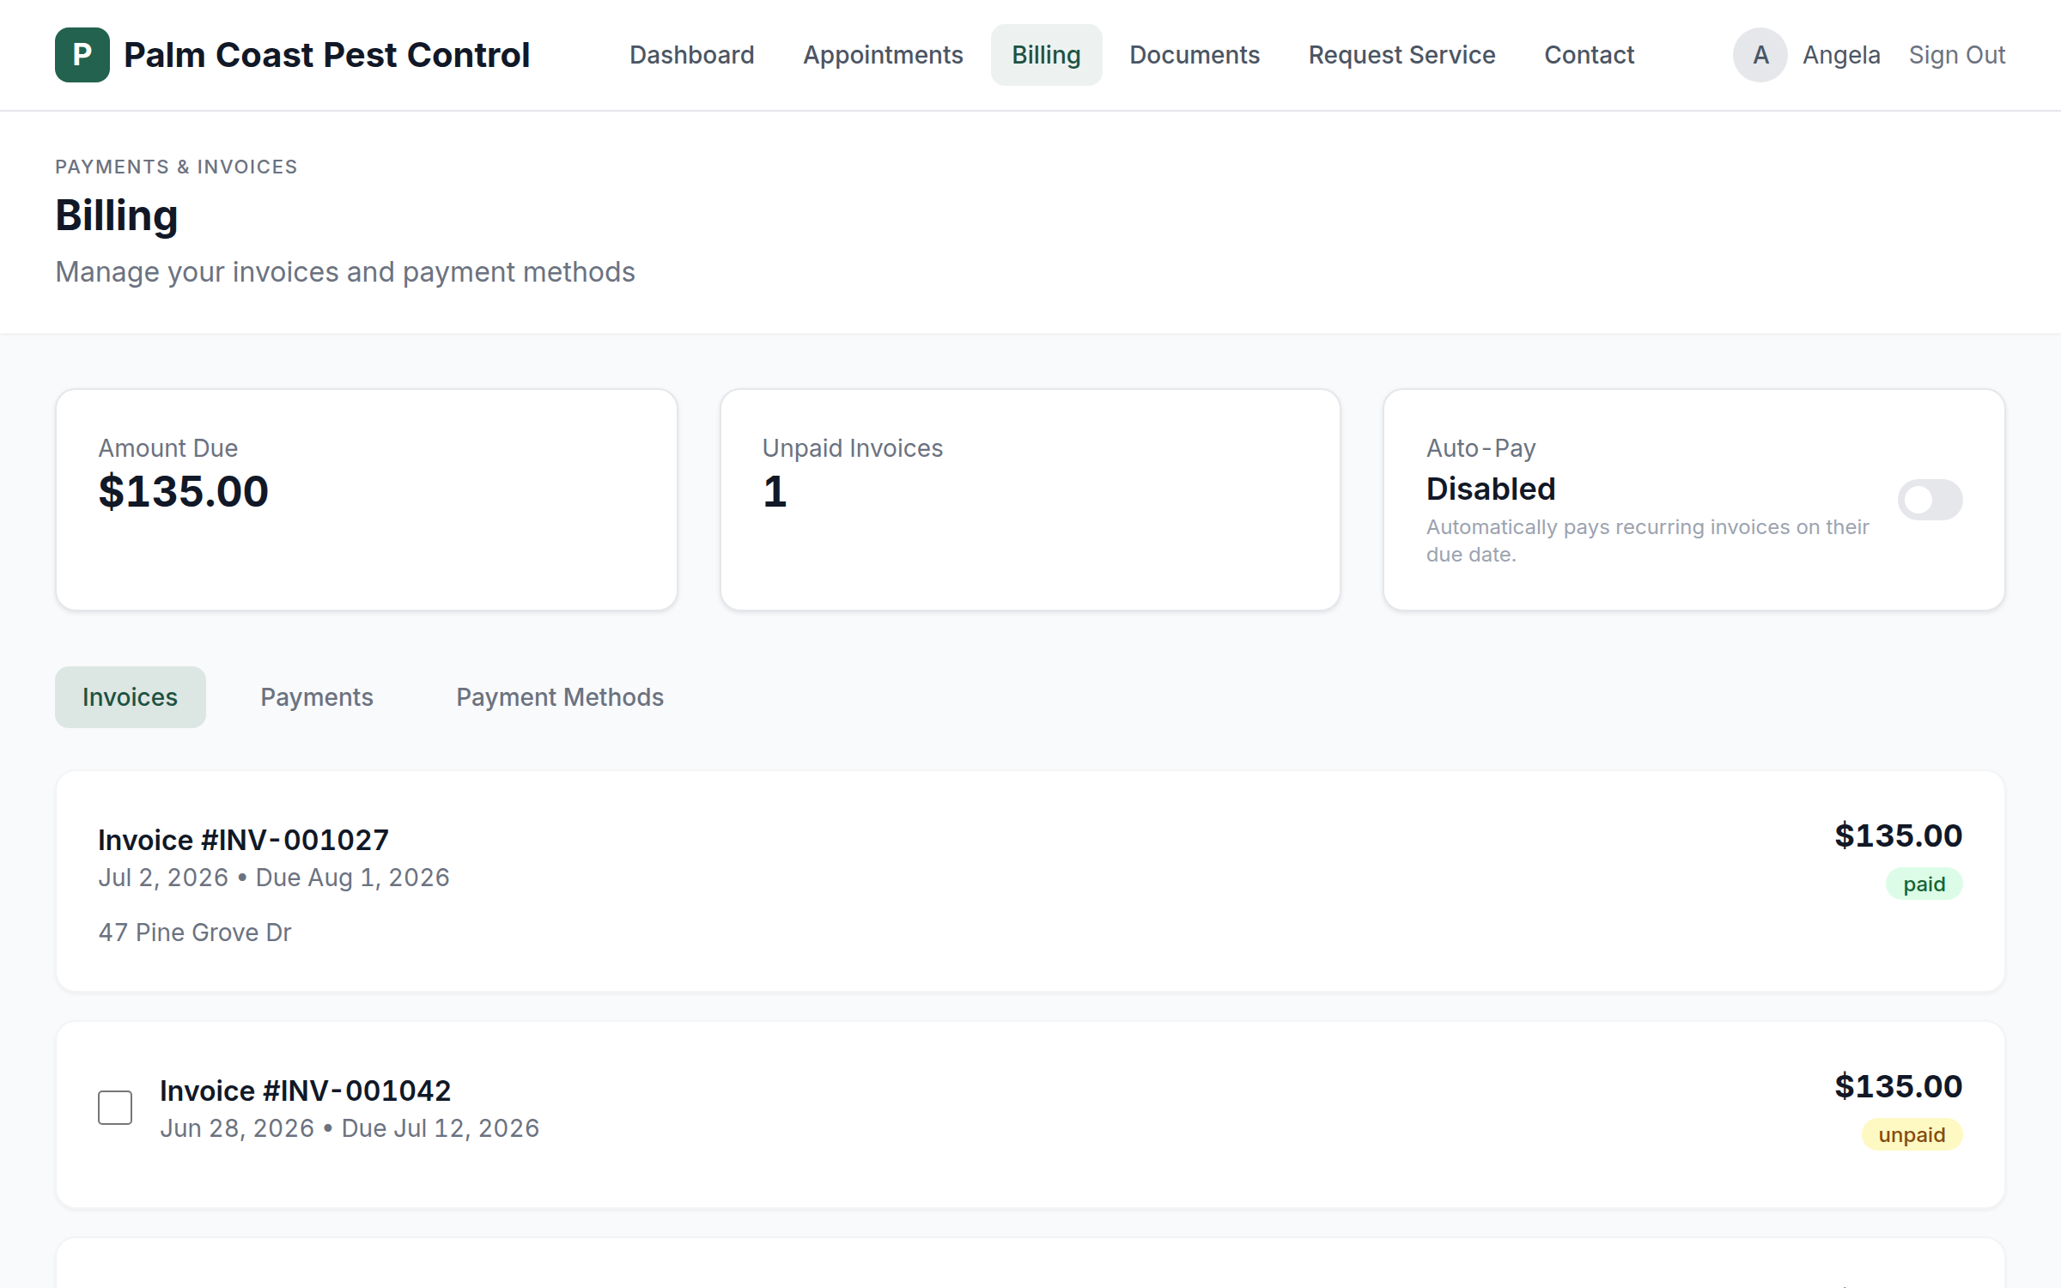Click the Billing page heading
The height and width of the screenshot is (1288, 2061).
click(x=117, y=215)
